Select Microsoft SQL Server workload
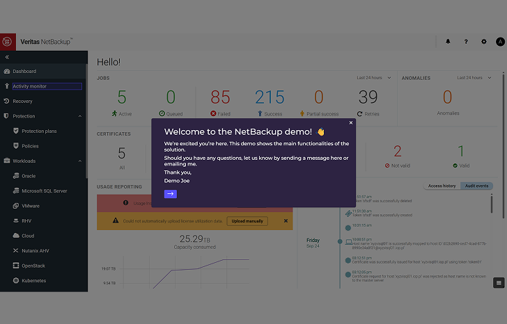This screenshot has height=324, width=507. tap(43, 191)
